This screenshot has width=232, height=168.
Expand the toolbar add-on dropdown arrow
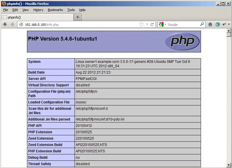click(229, 24)
